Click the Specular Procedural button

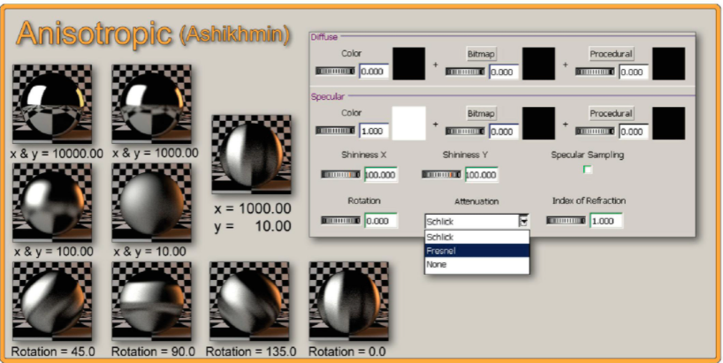611,113
